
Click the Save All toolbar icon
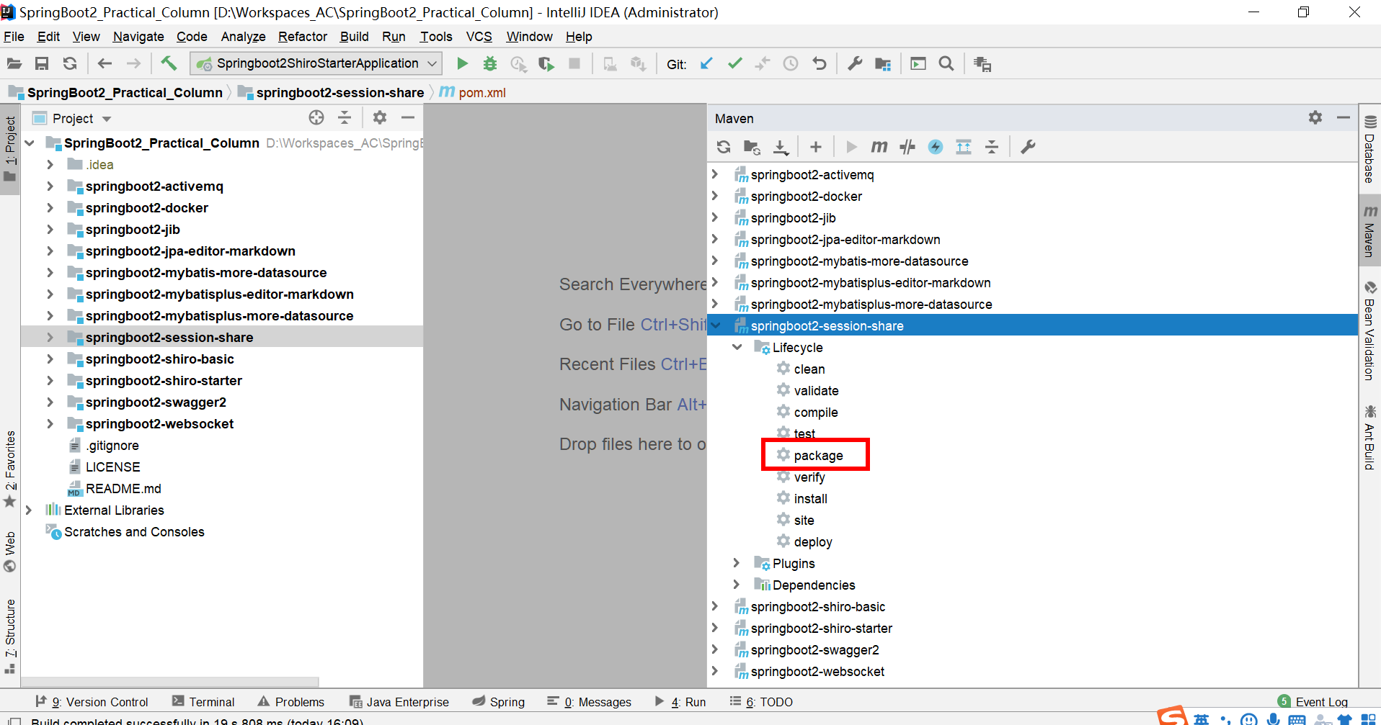pyautogui.click(x=42, y=64)
